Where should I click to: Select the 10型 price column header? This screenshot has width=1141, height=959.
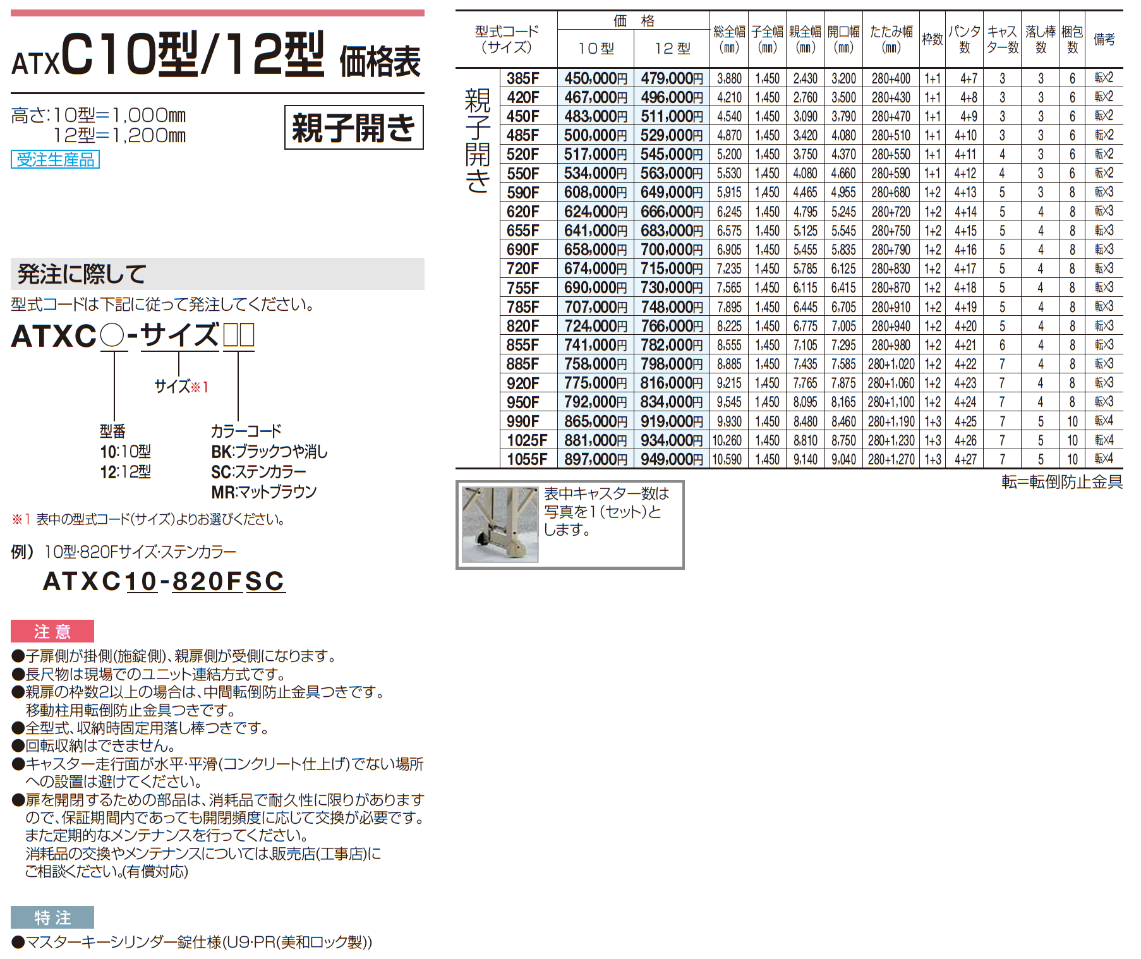click(595, 49)
